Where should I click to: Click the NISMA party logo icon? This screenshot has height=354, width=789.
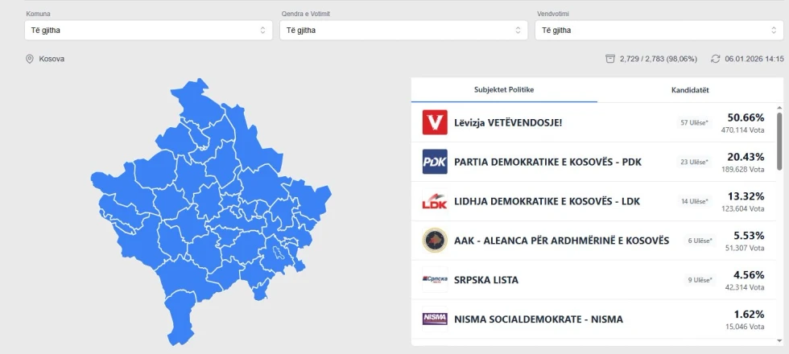(x=435, y=319)
